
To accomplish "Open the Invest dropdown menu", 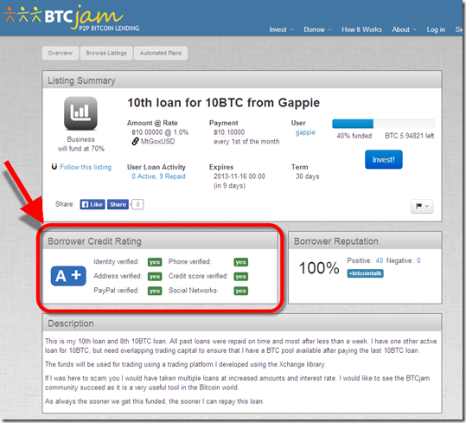I will (x=281, y=29).
